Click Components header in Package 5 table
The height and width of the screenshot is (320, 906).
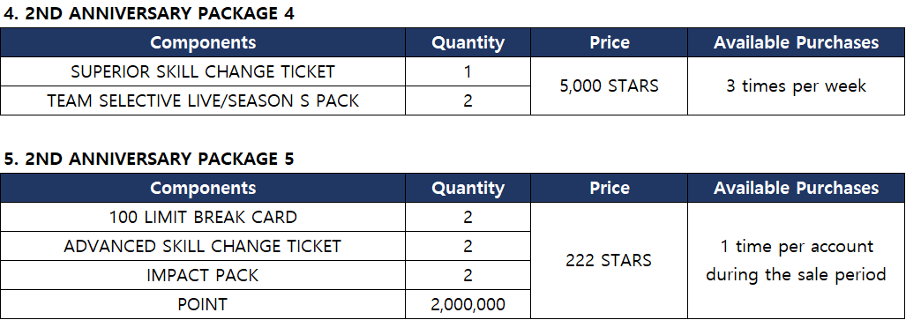coord(203,188)
